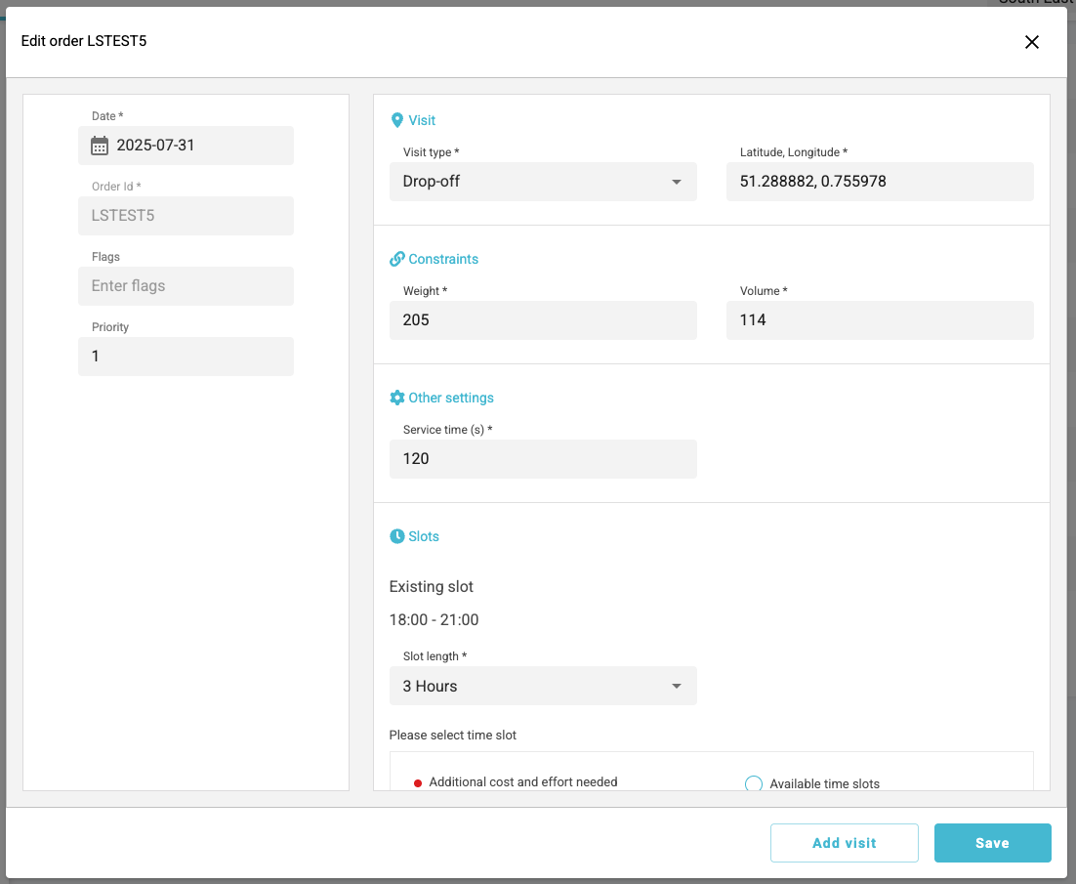This screenshot has width=1076, height=884.
Task: Open the Visit type dropdown
Action: click(x=542, y=182)
